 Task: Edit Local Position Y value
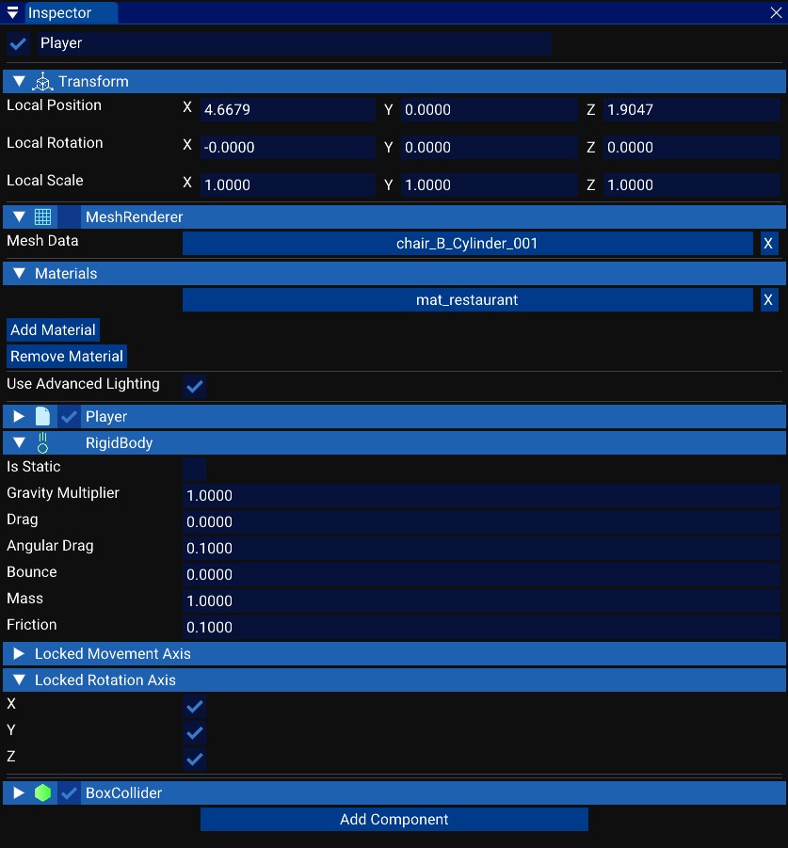pyautogui.click(x=489, y=110)
